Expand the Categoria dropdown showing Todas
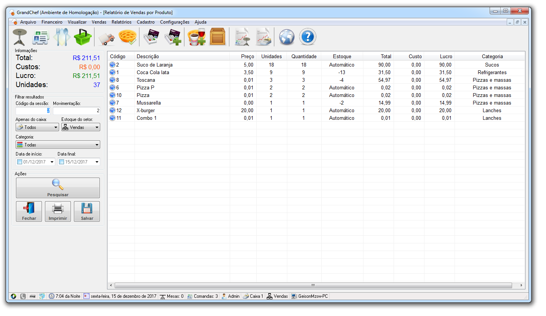The height and width of the screenshot is (316, 546). tap(58, 145)
